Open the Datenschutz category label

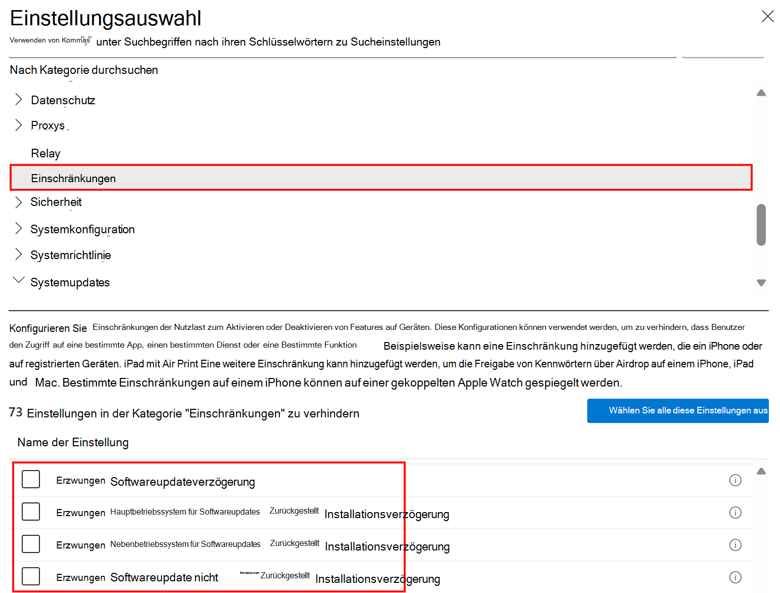click(x=63, y=100)
